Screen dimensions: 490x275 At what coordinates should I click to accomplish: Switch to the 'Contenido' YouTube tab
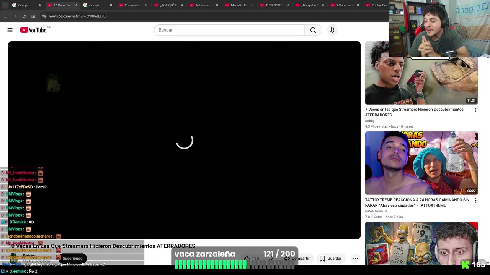pyautogui.click(x=133, y=5)
